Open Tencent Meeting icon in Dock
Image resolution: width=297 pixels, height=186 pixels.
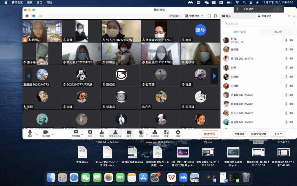(183, 178)
